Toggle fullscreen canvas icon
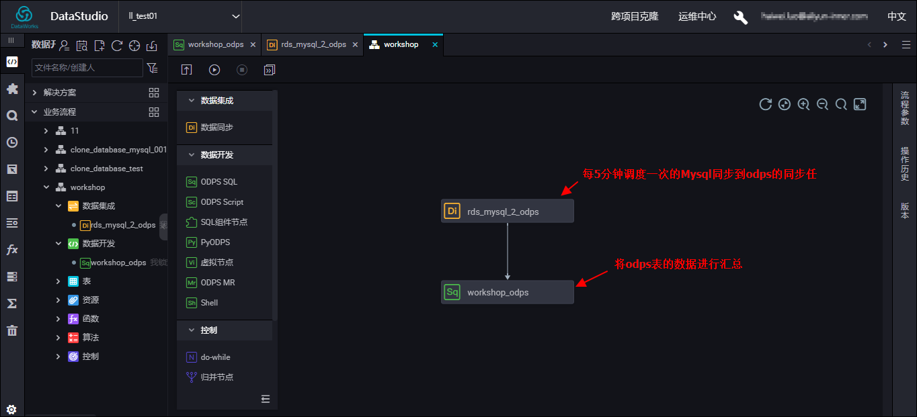 point(860,104)
